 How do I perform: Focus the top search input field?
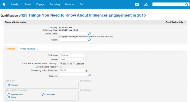coord(169,4)
